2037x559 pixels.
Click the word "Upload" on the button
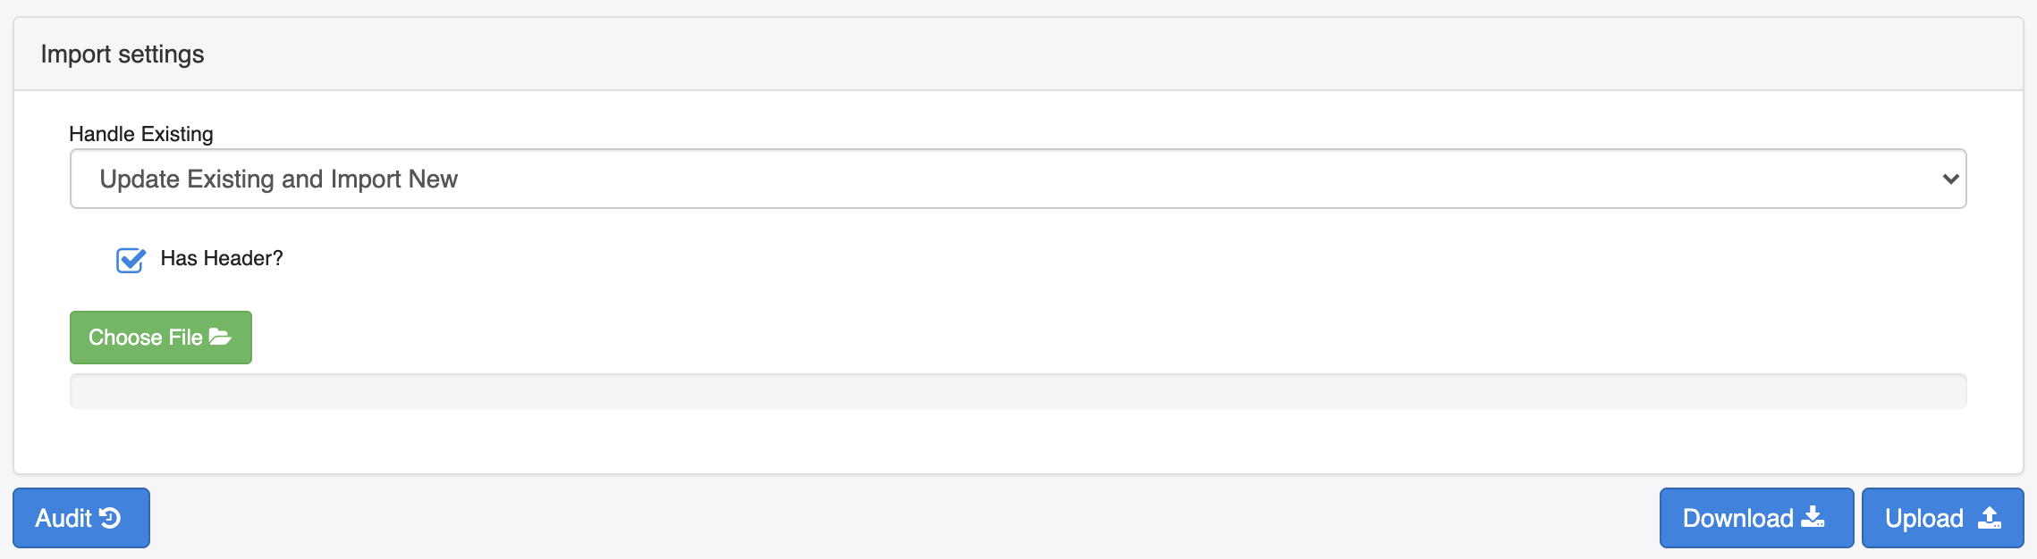(x=1923, y=518)
